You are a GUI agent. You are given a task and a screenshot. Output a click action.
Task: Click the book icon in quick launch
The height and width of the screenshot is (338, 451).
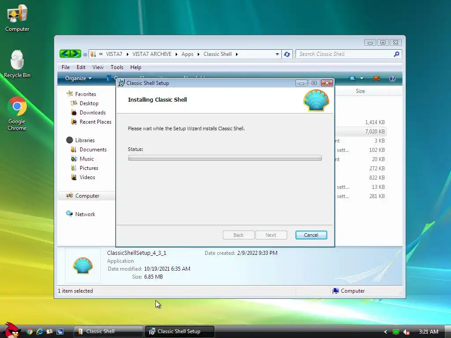pyautogui.click(x=50, y=331)
